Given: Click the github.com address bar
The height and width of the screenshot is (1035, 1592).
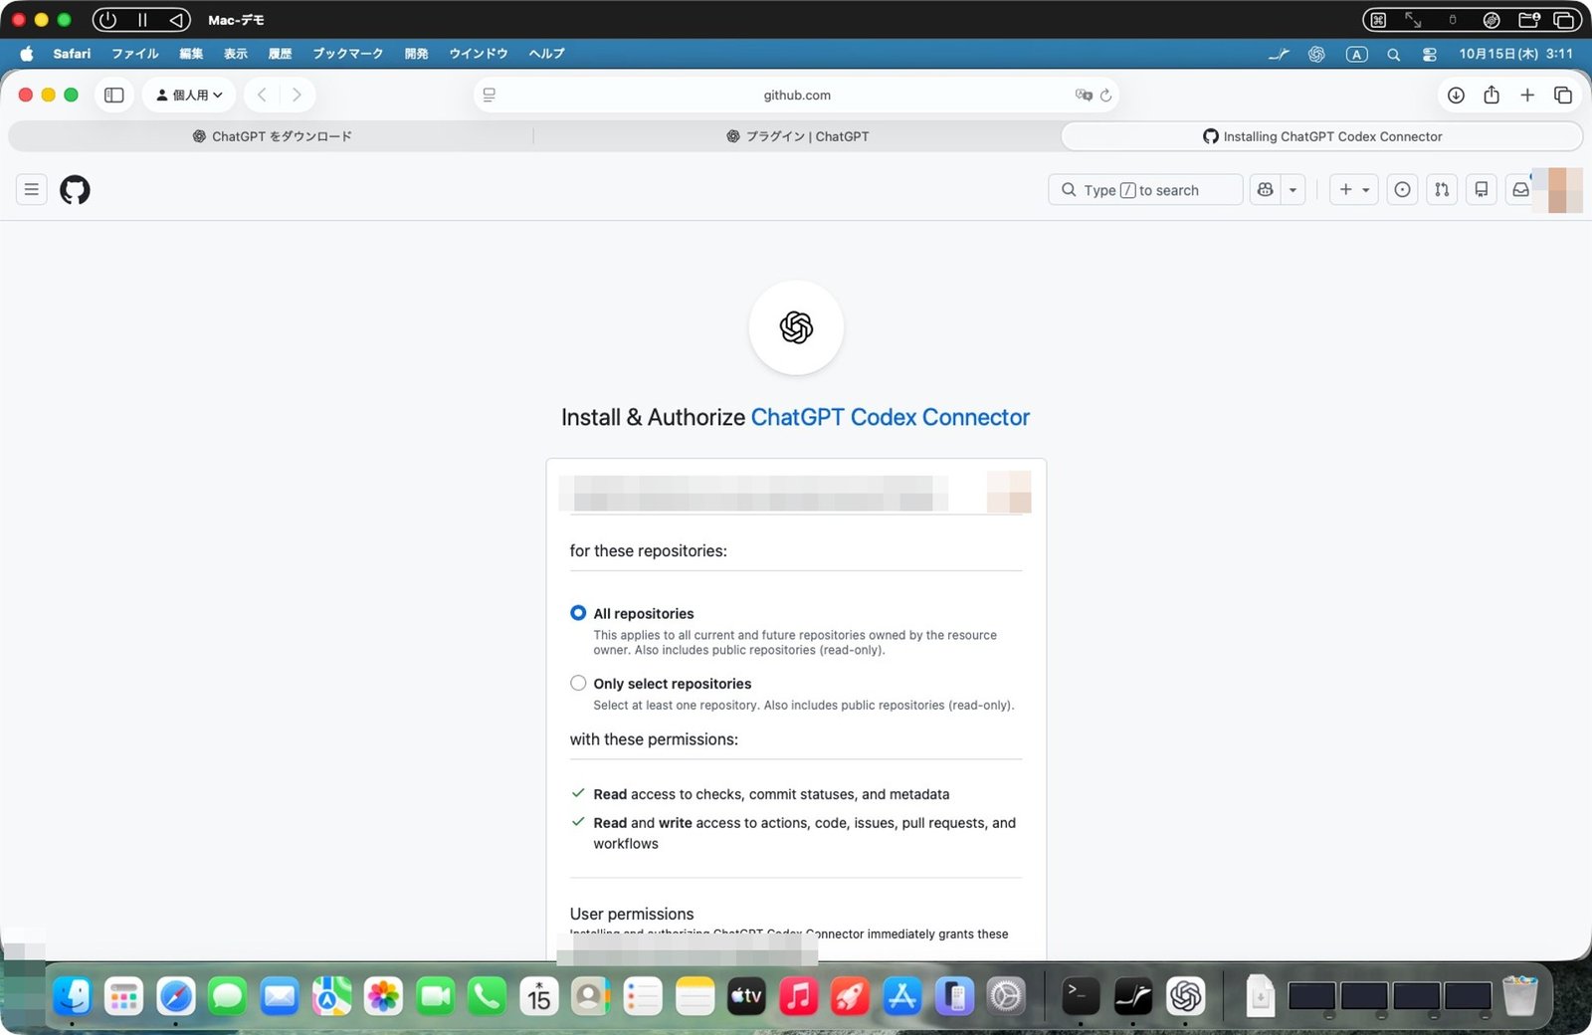Looking at the screenshot, I should (x=796, y=95).
